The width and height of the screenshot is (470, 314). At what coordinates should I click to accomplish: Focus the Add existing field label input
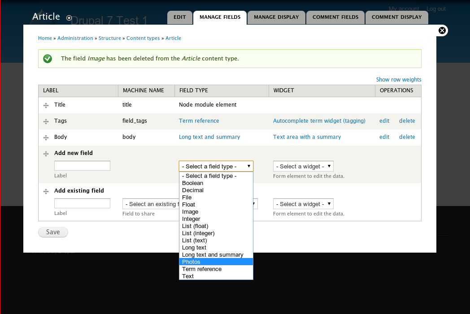tap(82, 203)
